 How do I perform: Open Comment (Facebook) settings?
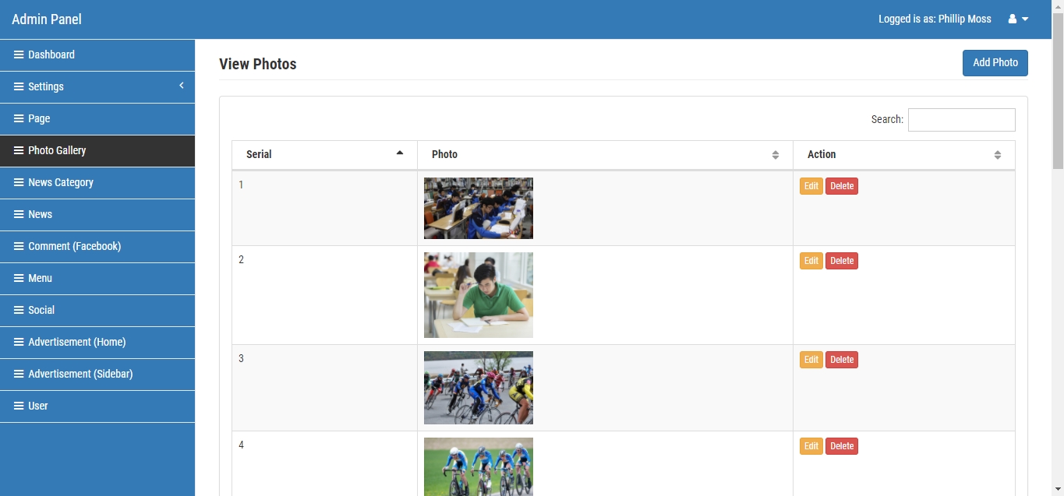97,246
